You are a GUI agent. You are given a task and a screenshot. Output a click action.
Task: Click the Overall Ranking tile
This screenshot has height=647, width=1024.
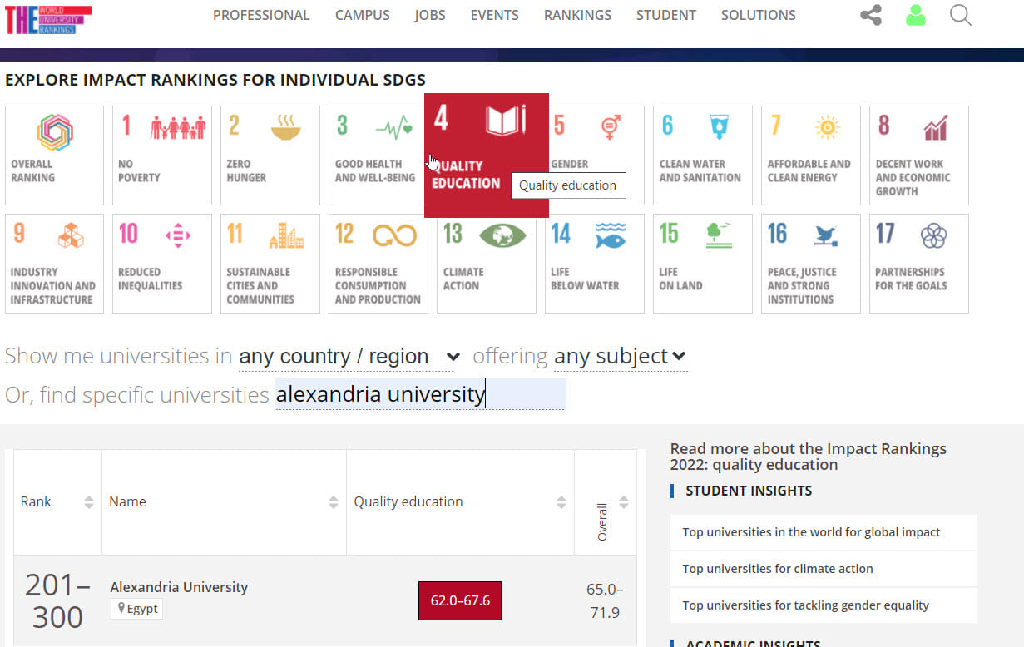click(54, 156)
